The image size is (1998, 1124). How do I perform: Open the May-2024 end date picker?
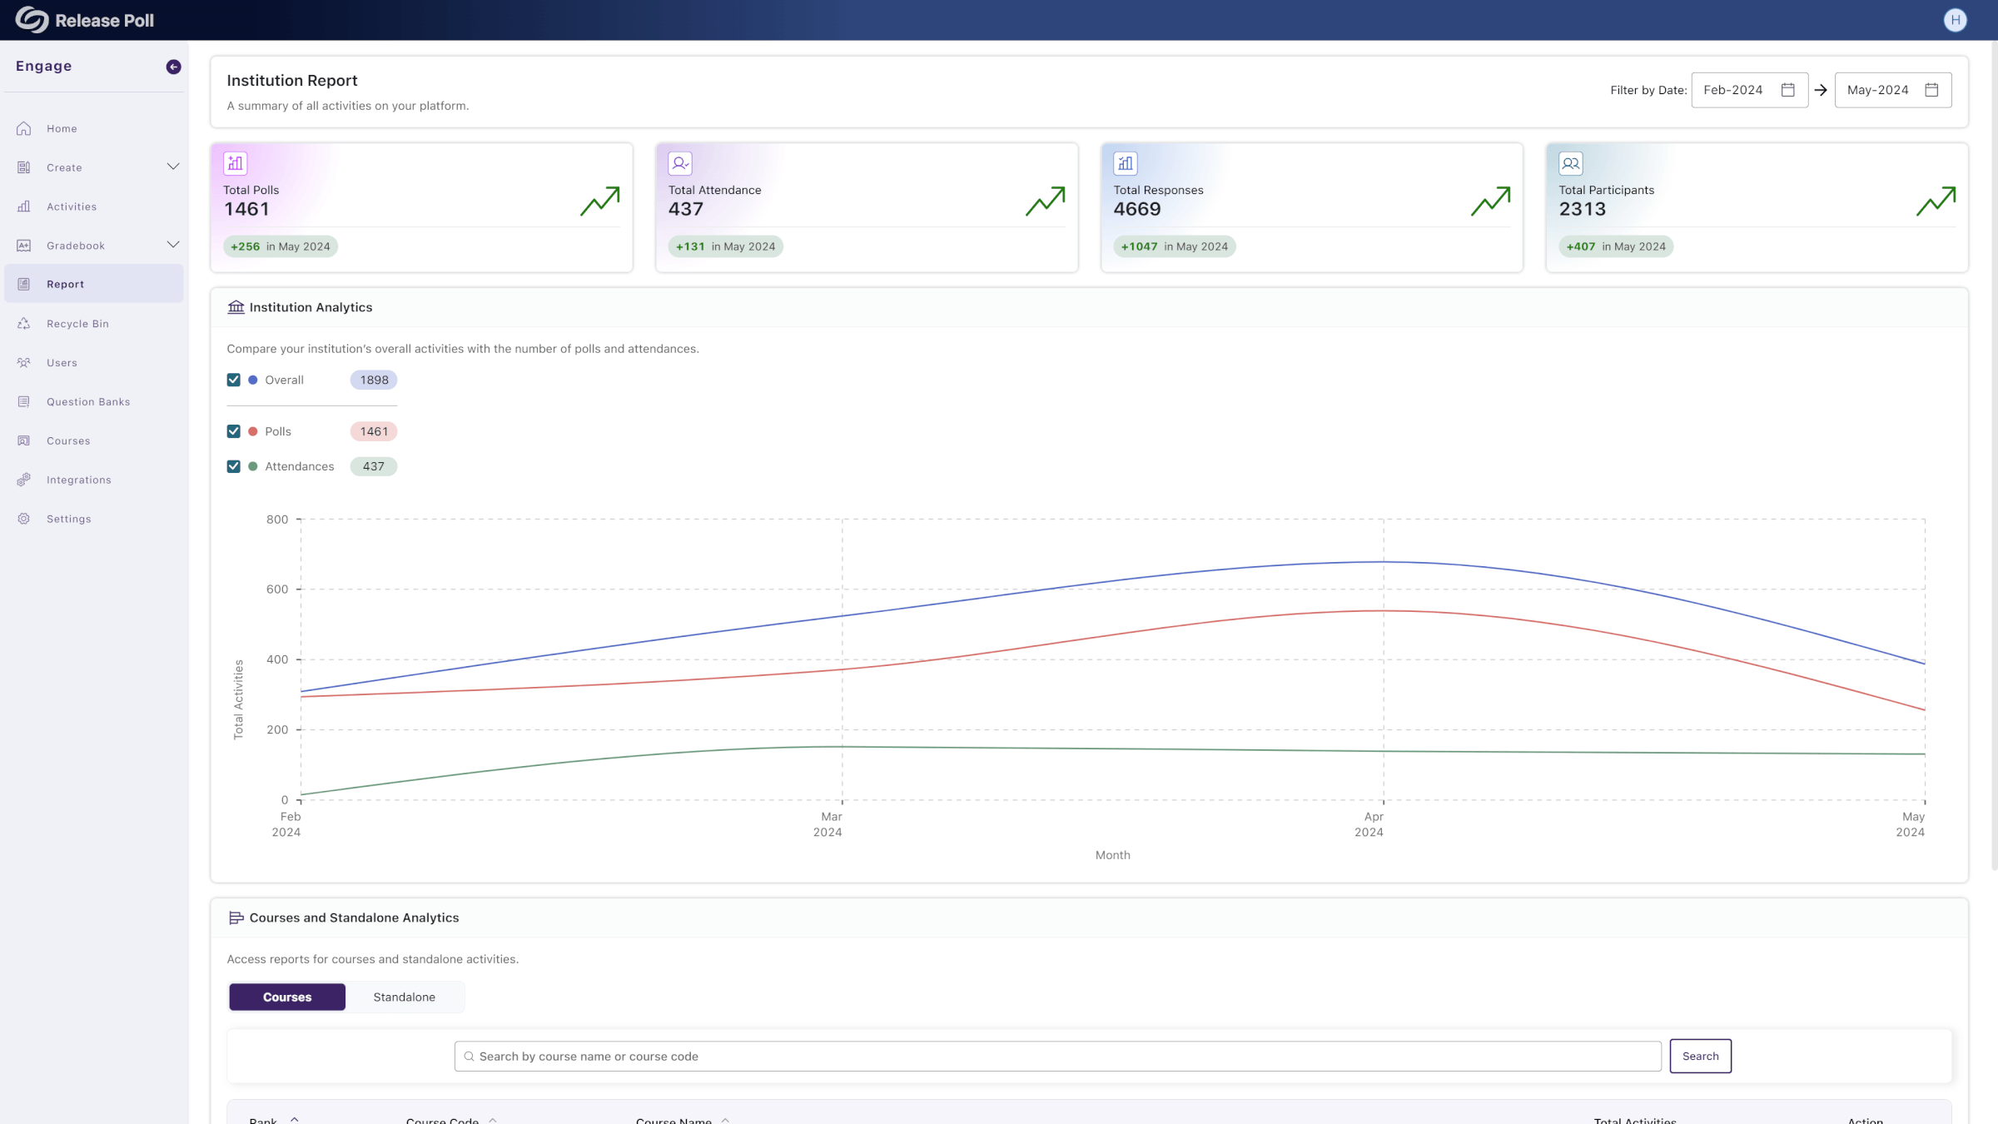coord(1893,90)
